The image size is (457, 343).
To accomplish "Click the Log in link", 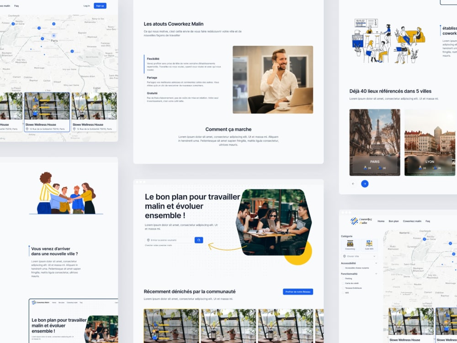I will 86,6.
